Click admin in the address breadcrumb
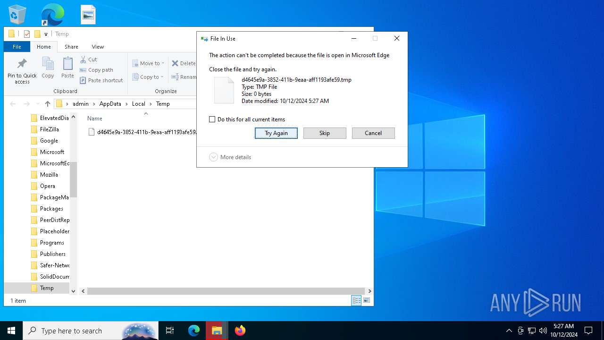 tap(81, 104)
